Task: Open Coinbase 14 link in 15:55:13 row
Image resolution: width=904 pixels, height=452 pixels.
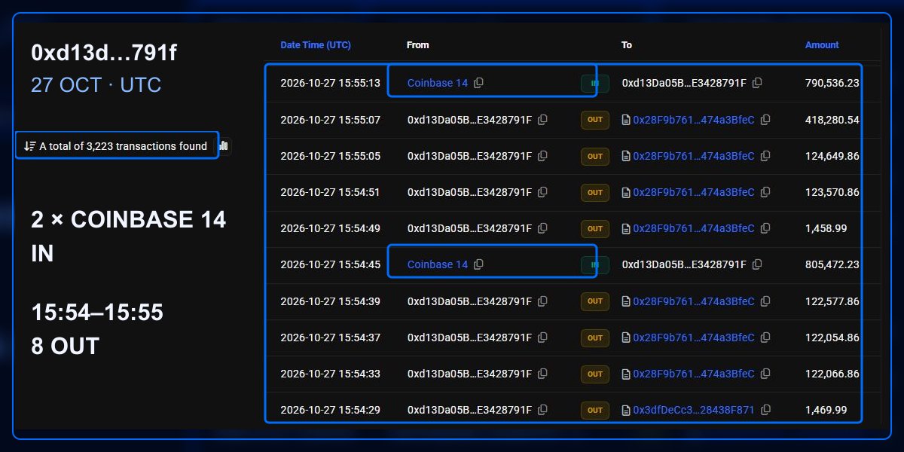Action: (x=438, y=83)
